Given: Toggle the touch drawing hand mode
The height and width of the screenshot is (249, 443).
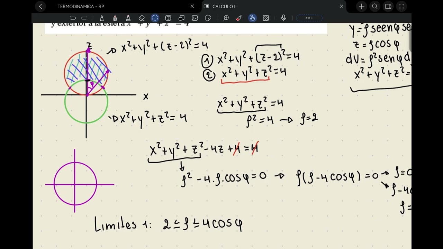Looking at the screenshot, I should [x=253, y=18].
